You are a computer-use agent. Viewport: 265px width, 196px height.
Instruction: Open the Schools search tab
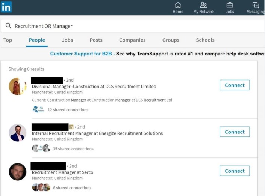[205, 40]
